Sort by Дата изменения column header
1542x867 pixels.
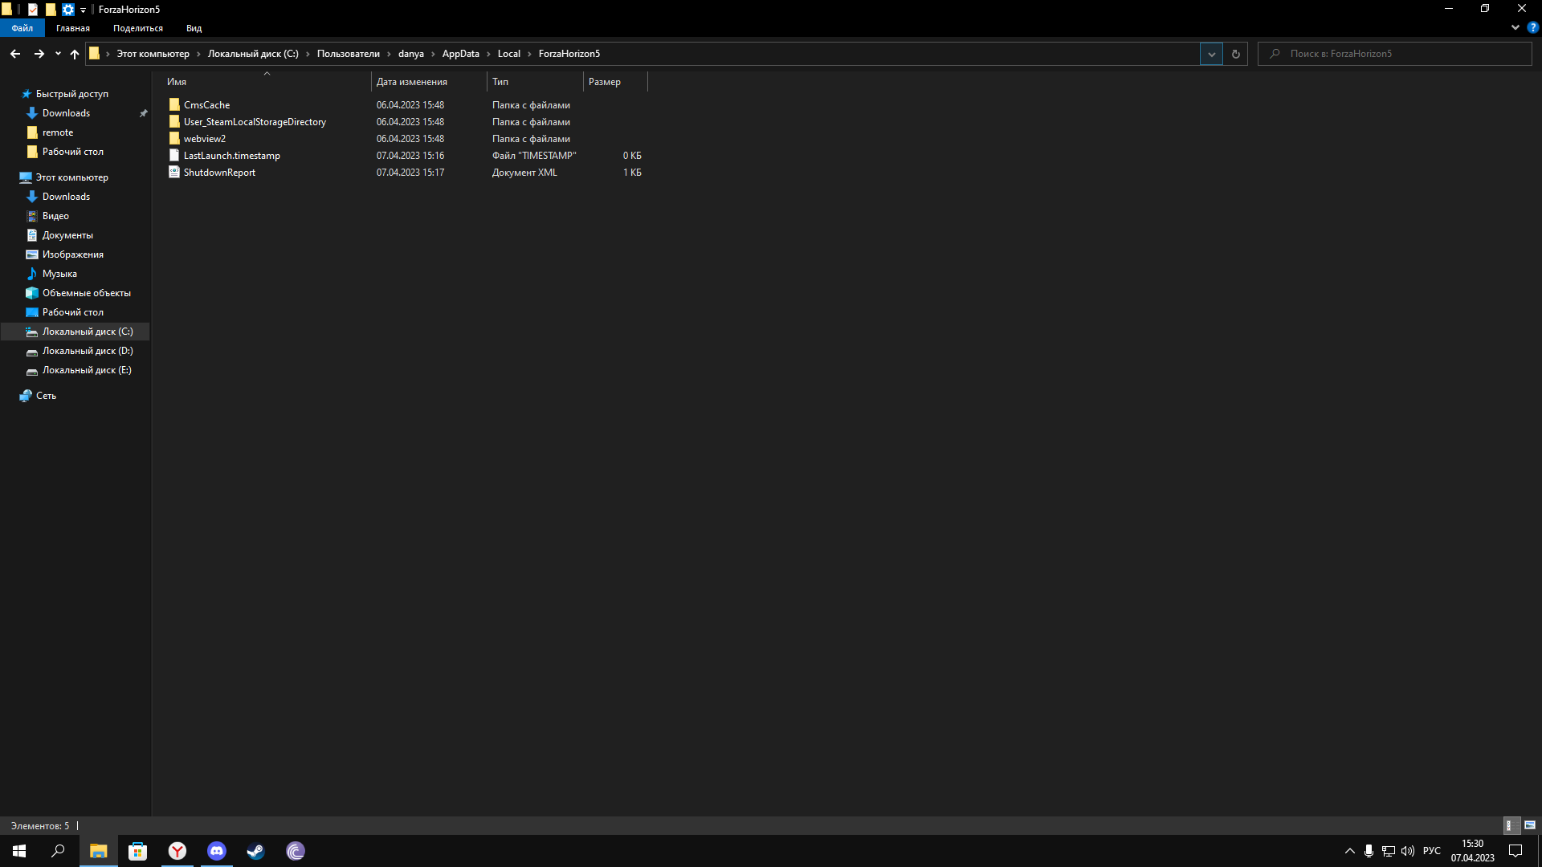[x=429, y=82]
